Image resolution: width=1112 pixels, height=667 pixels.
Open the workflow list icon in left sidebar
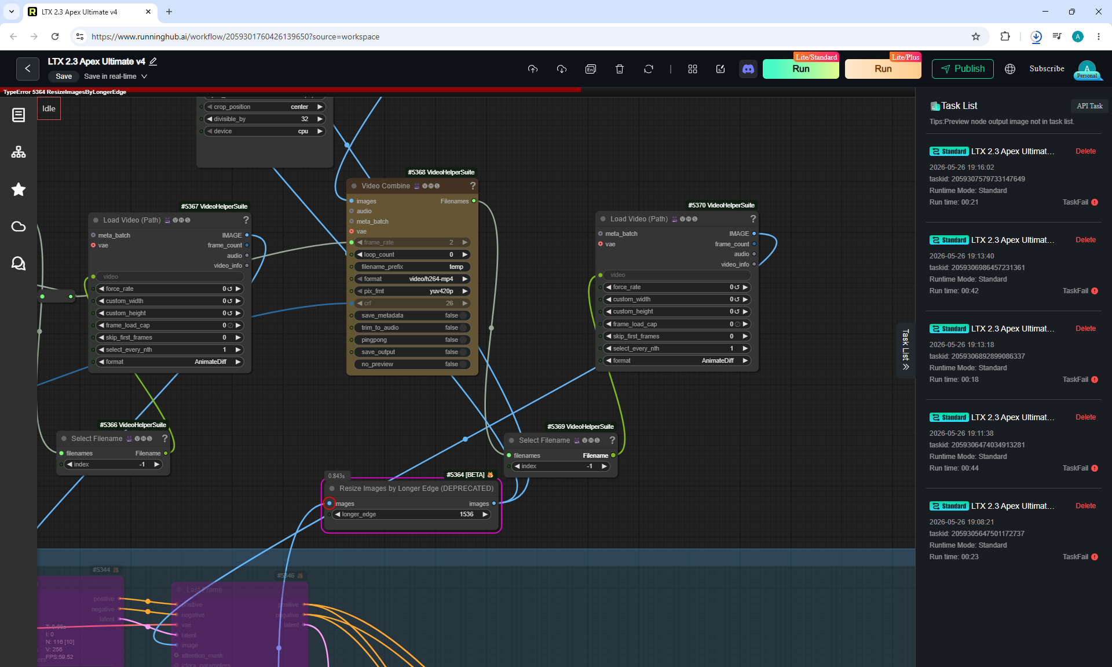[19, 115]
